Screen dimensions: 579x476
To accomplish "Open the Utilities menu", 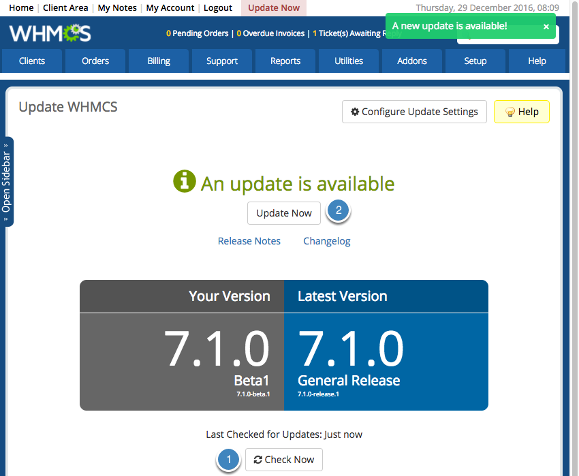I will click(x=349, y=61).
